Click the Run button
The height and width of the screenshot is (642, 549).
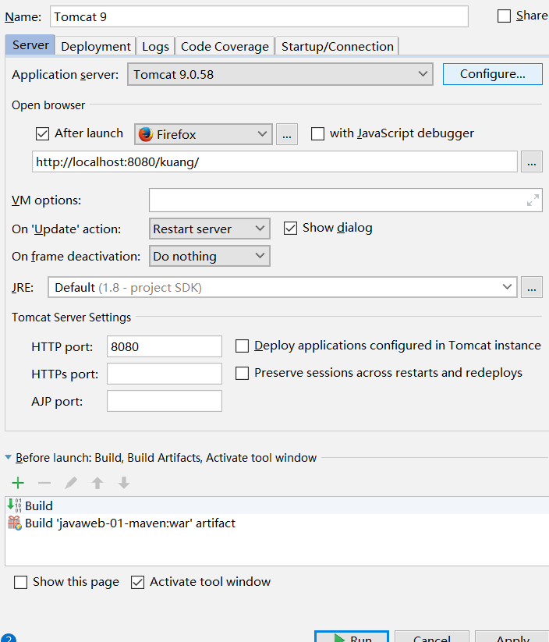tap(352, 637)
